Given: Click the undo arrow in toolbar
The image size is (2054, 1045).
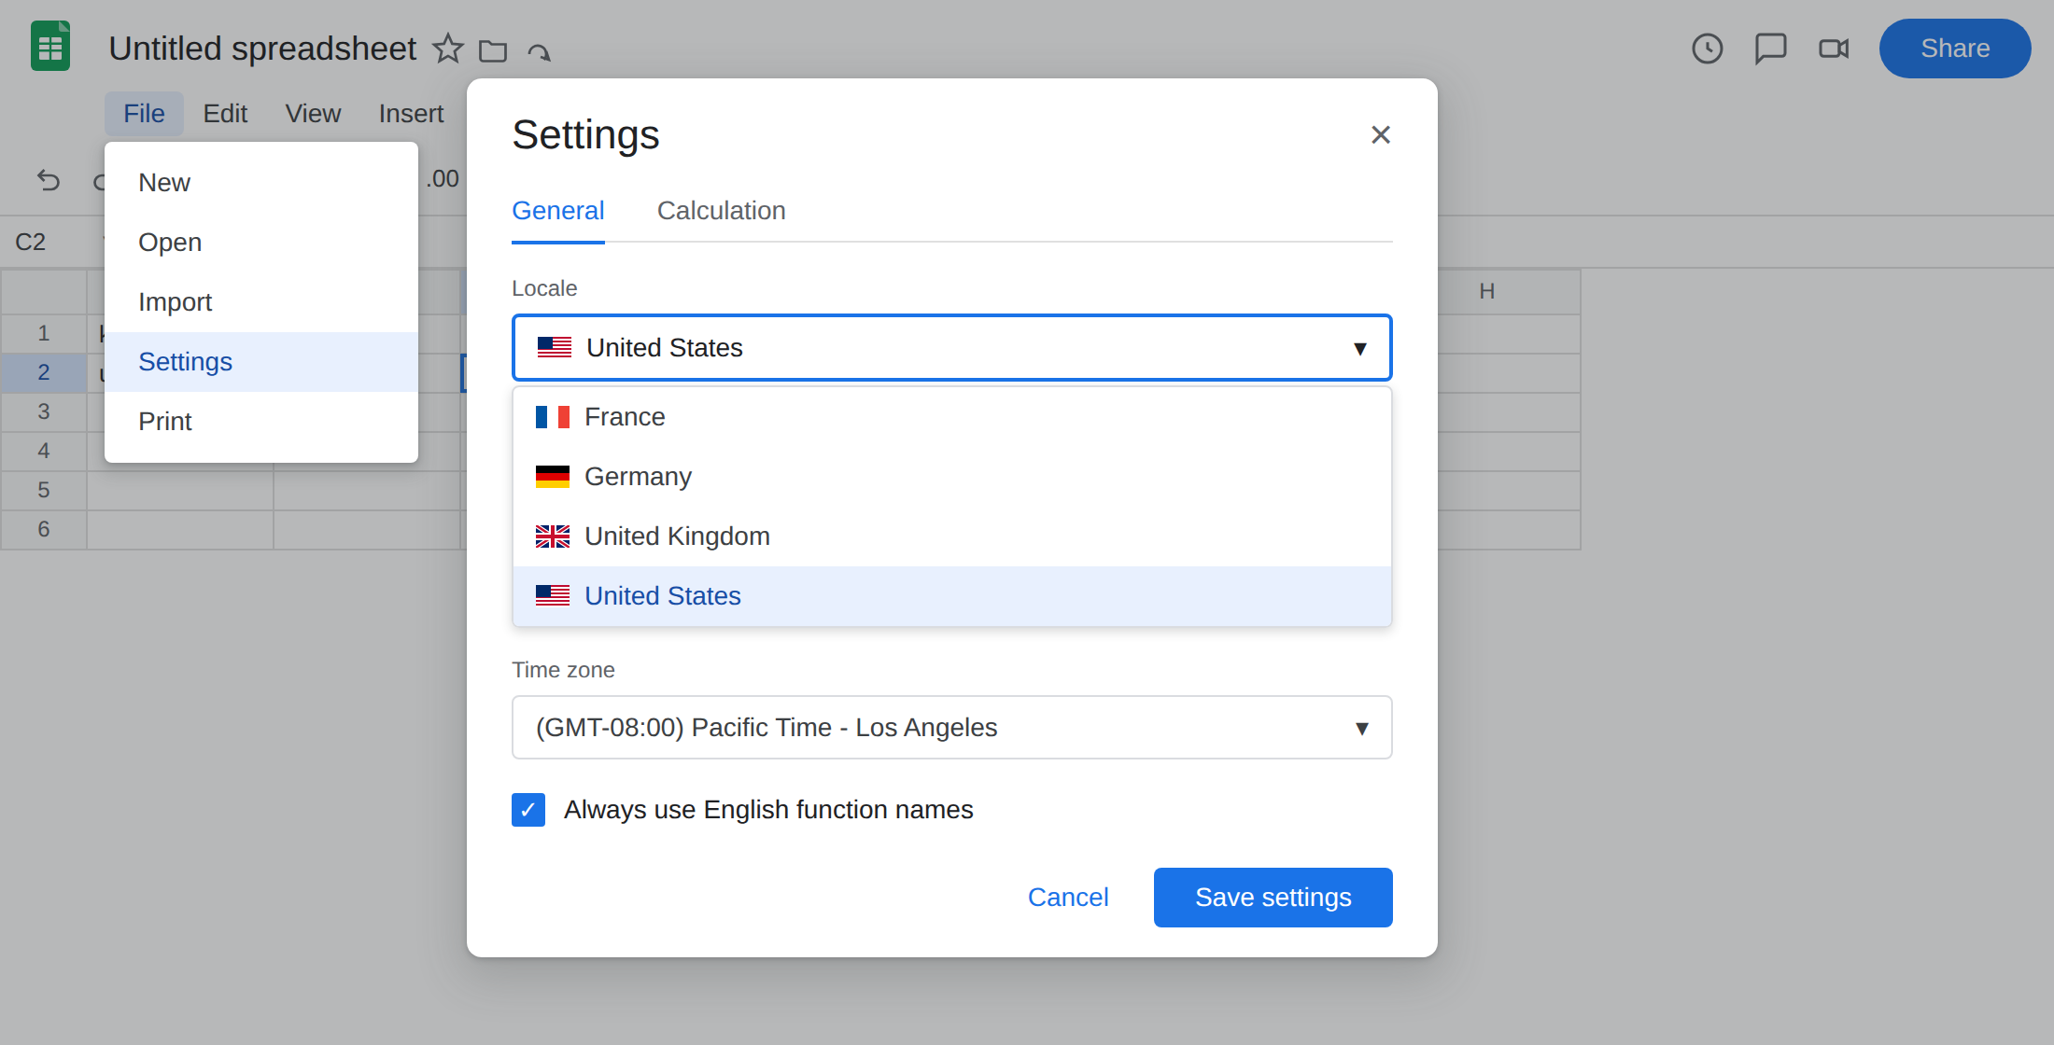Looking at the screenshot, I should [49, 179].
